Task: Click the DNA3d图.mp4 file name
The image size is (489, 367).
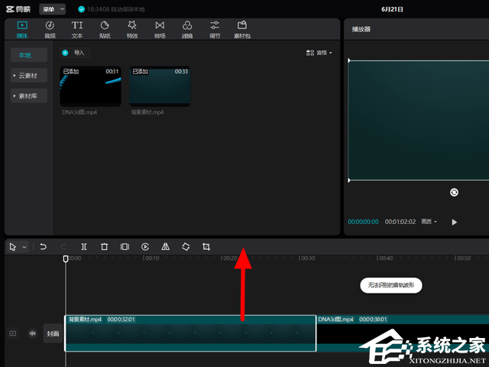Action: [x=79, y=112]
